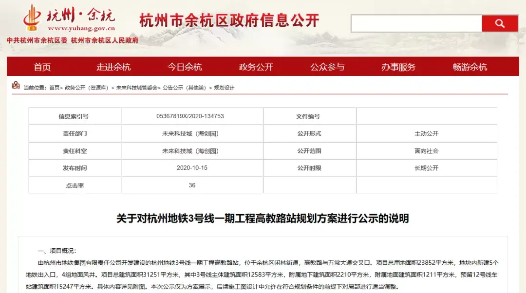Viewport: 526px width, 293px height.
Task: Click the 畅游余杭 navigation menu item
Action: click(x=470, y=67)
